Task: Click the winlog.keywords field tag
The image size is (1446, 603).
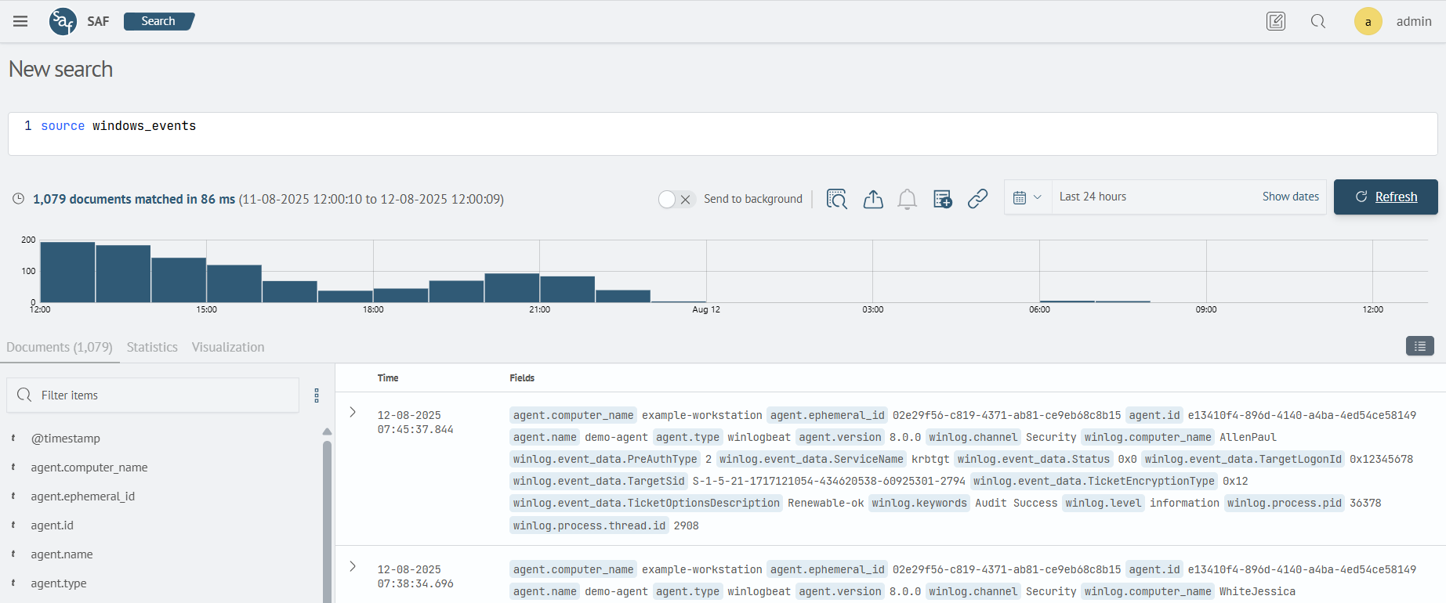Action: tap(919, 503)
